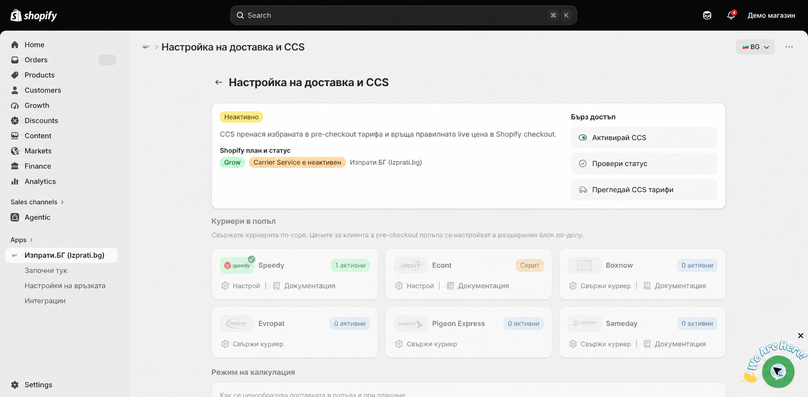Select Изпрати.БГ (Izprati.bg) app item
Viewport: 808px width, 397px height.
[x=61, y=255]
